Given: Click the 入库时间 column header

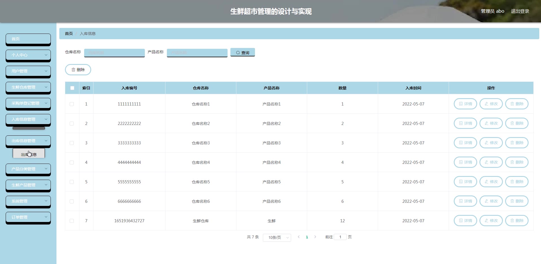Looking at the screenshot, I should 413,88.
